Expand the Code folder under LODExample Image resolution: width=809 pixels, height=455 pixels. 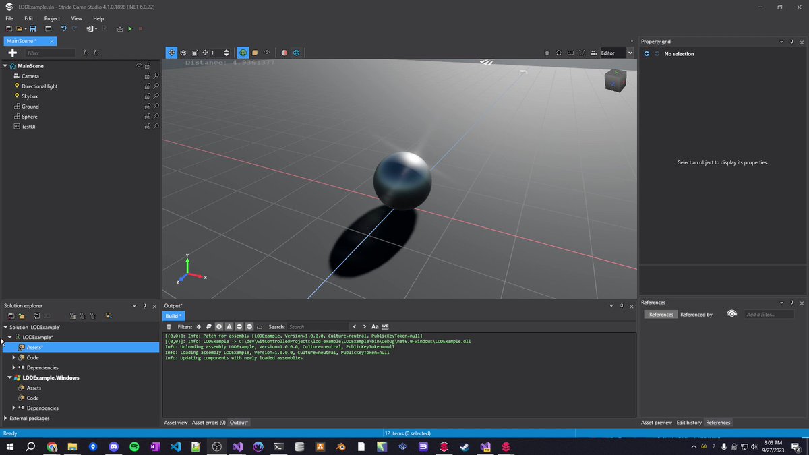[13, 357]
